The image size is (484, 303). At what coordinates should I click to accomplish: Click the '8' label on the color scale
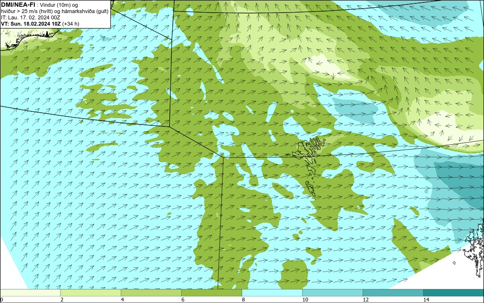point(243,300)
